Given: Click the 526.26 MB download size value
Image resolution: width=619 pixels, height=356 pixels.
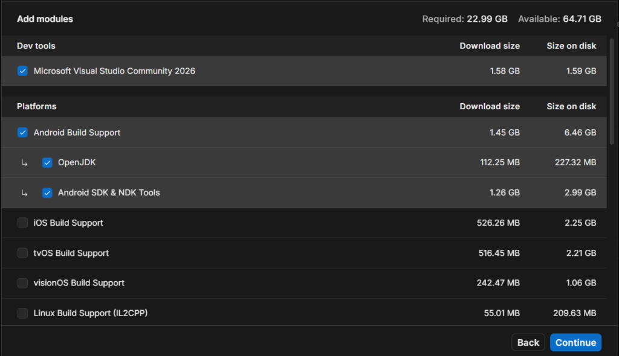Looking at the screenshot, I should pyautogui.click(x=498, y=223).
